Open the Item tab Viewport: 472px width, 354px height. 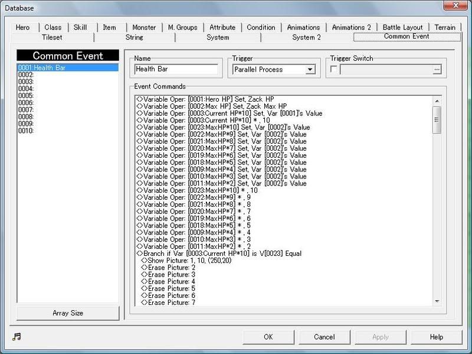tap(109, 27)
